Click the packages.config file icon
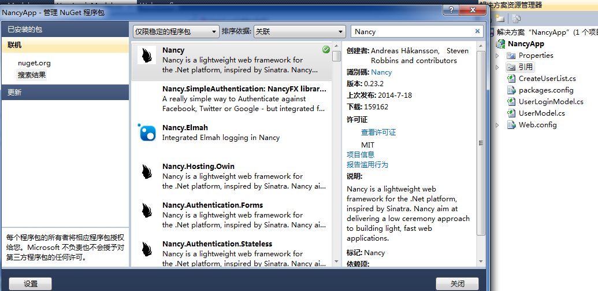This screenshot has height=291, width=598. tap(511, 90)
